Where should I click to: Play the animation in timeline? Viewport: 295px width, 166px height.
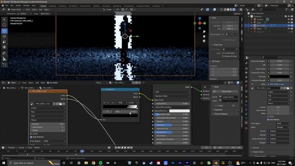pos(125,148)
